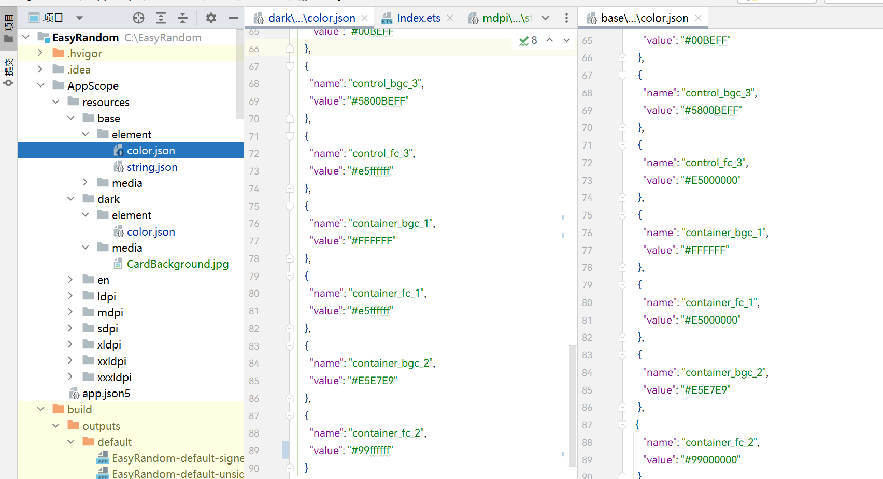Select EasyRandom-default-signed app file
Image resolution: width=883 pixels, height=479 pixels.
pos(177,458)
